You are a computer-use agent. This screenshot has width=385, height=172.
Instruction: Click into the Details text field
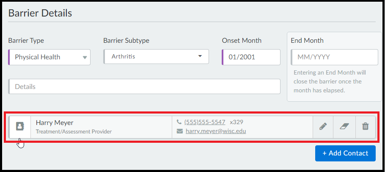click(x=144, y=86)
